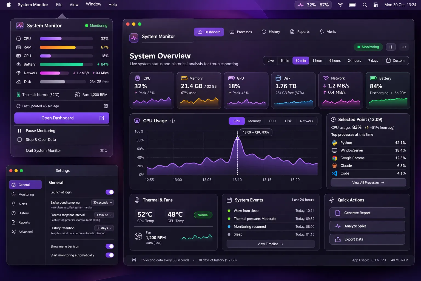421x281 pixels.
Task: Click the database icon in the status bar
Action: click(x=134, y=260)
